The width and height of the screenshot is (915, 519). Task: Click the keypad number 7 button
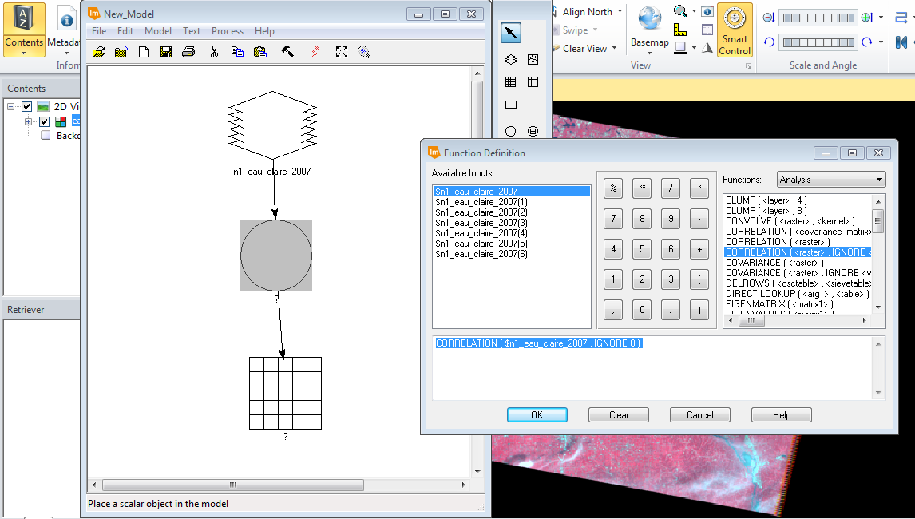coord(612,219)
